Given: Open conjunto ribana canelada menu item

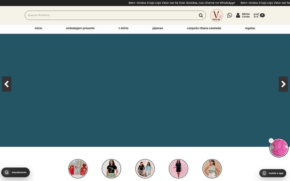Looking at the screenshot, I should point(204,28).
